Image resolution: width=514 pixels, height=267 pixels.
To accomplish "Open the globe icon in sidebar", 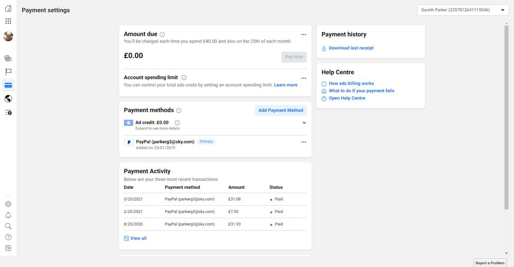I will click(8, 99).
